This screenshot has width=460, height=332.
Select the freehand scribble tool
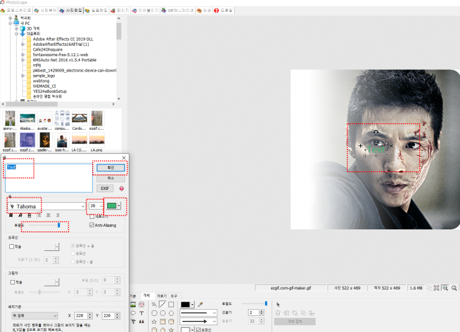point(154,305)
